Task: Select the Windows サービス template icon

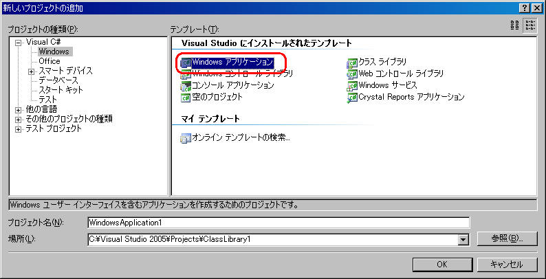Action: tap(352, 86)
